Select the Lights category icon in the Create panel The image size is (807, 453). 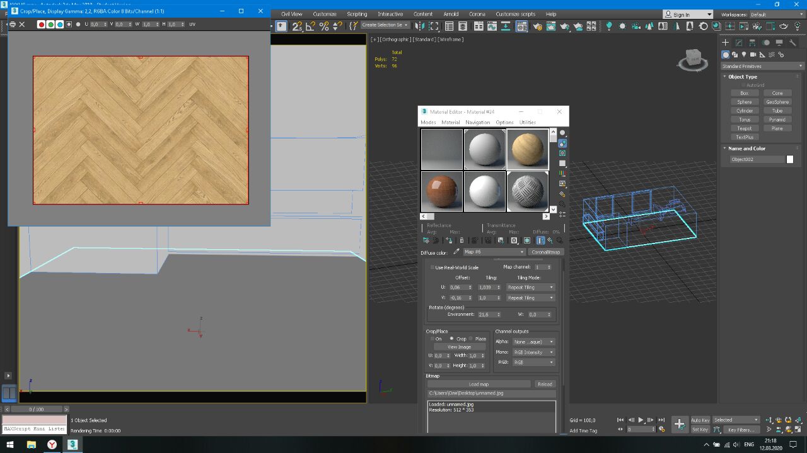click(744, 55)
